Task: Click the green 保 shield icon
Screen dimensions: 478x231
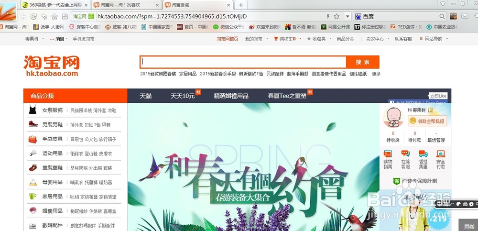Action: [x=396, y=181]
